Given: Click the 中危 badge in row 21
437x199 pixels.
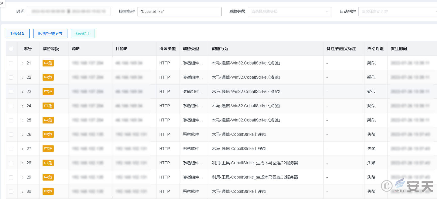Looking at the screenshot, I should click(x=48, y=63).
